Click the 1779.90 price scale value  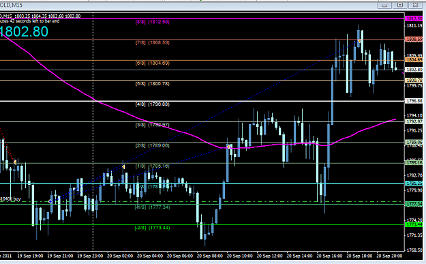[x=414, y=190]
